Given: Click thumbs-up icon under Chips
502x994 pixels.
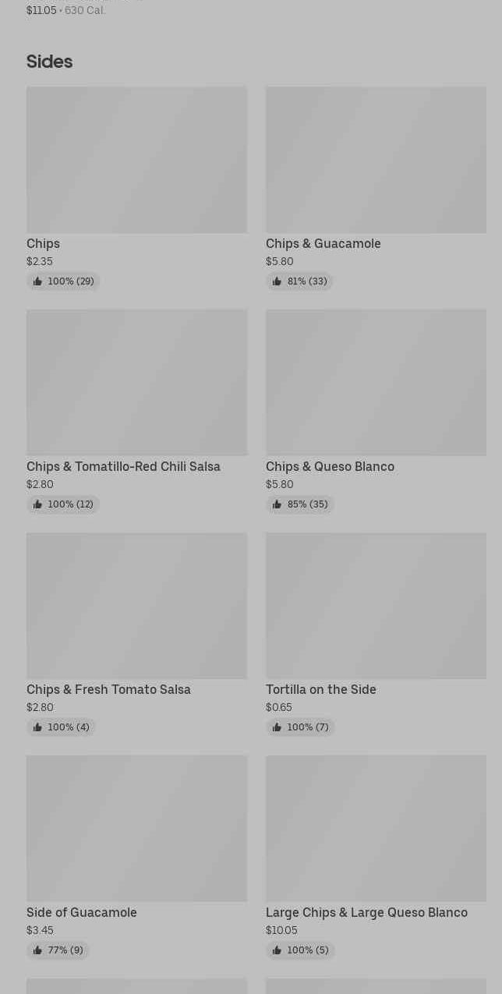Looking at the screenshot, I should 37,281.
